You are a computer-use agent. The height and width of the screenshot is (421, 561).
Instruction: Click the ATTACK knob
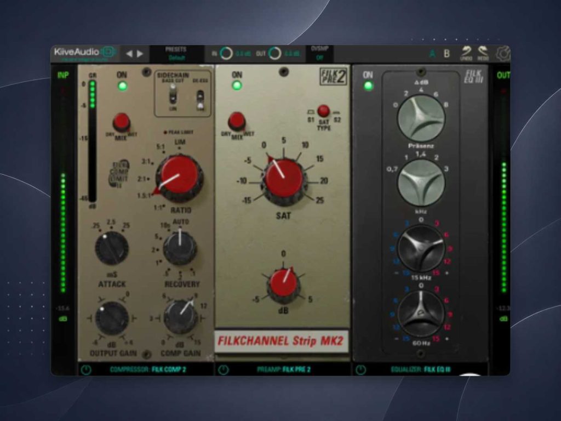pyautogui.click(x=112, y=248)
